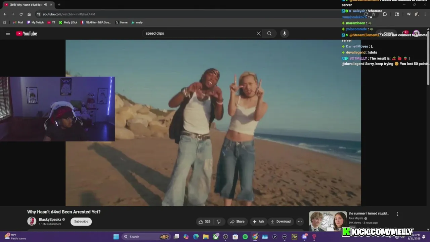Download the video
Screen dimensions: 430x242
[281, 221]
